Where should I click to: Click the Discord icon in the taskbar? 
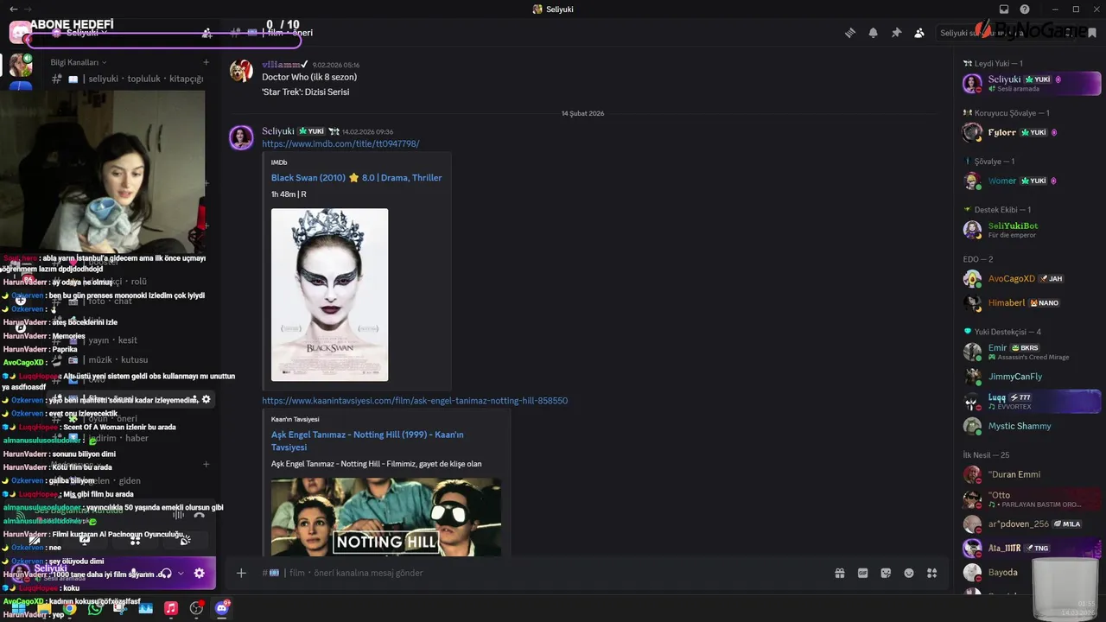click(222, 608)
